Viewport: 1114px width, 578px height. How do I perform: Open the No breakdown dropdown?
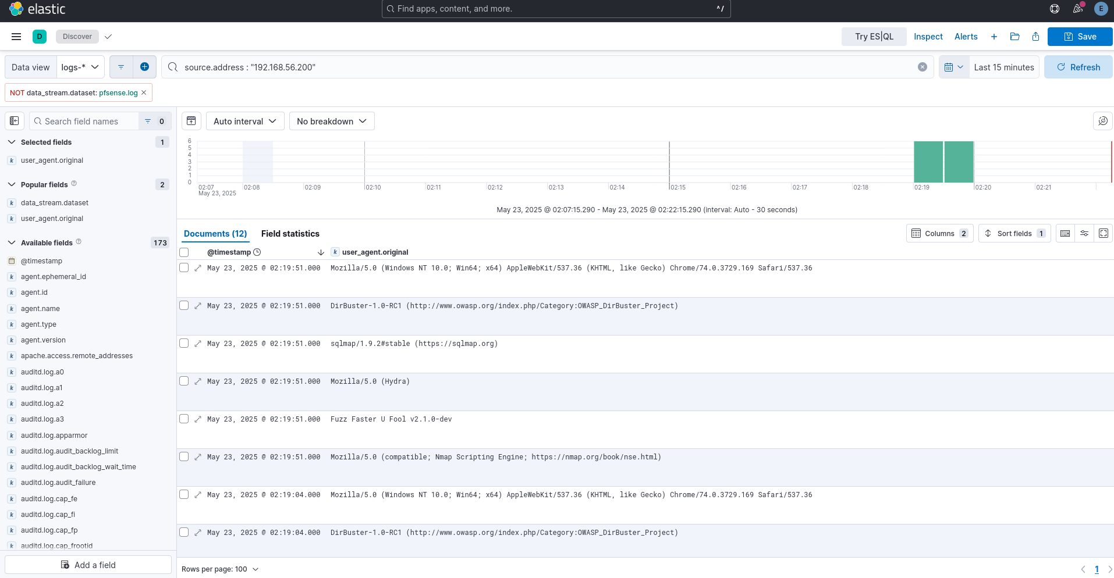pyautogui.click(x=331, y=121)
